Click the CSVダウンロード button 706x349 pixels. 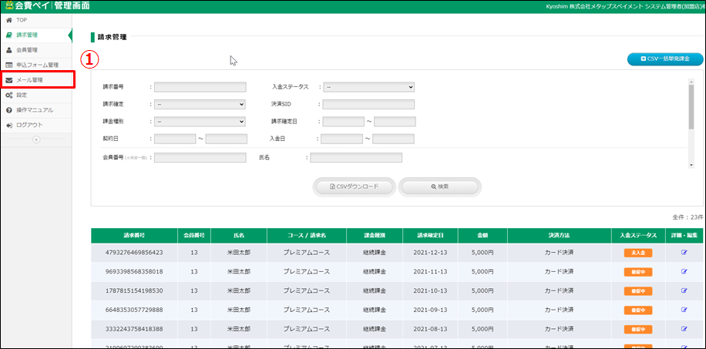pyautogui.click(x=355, y=186)
